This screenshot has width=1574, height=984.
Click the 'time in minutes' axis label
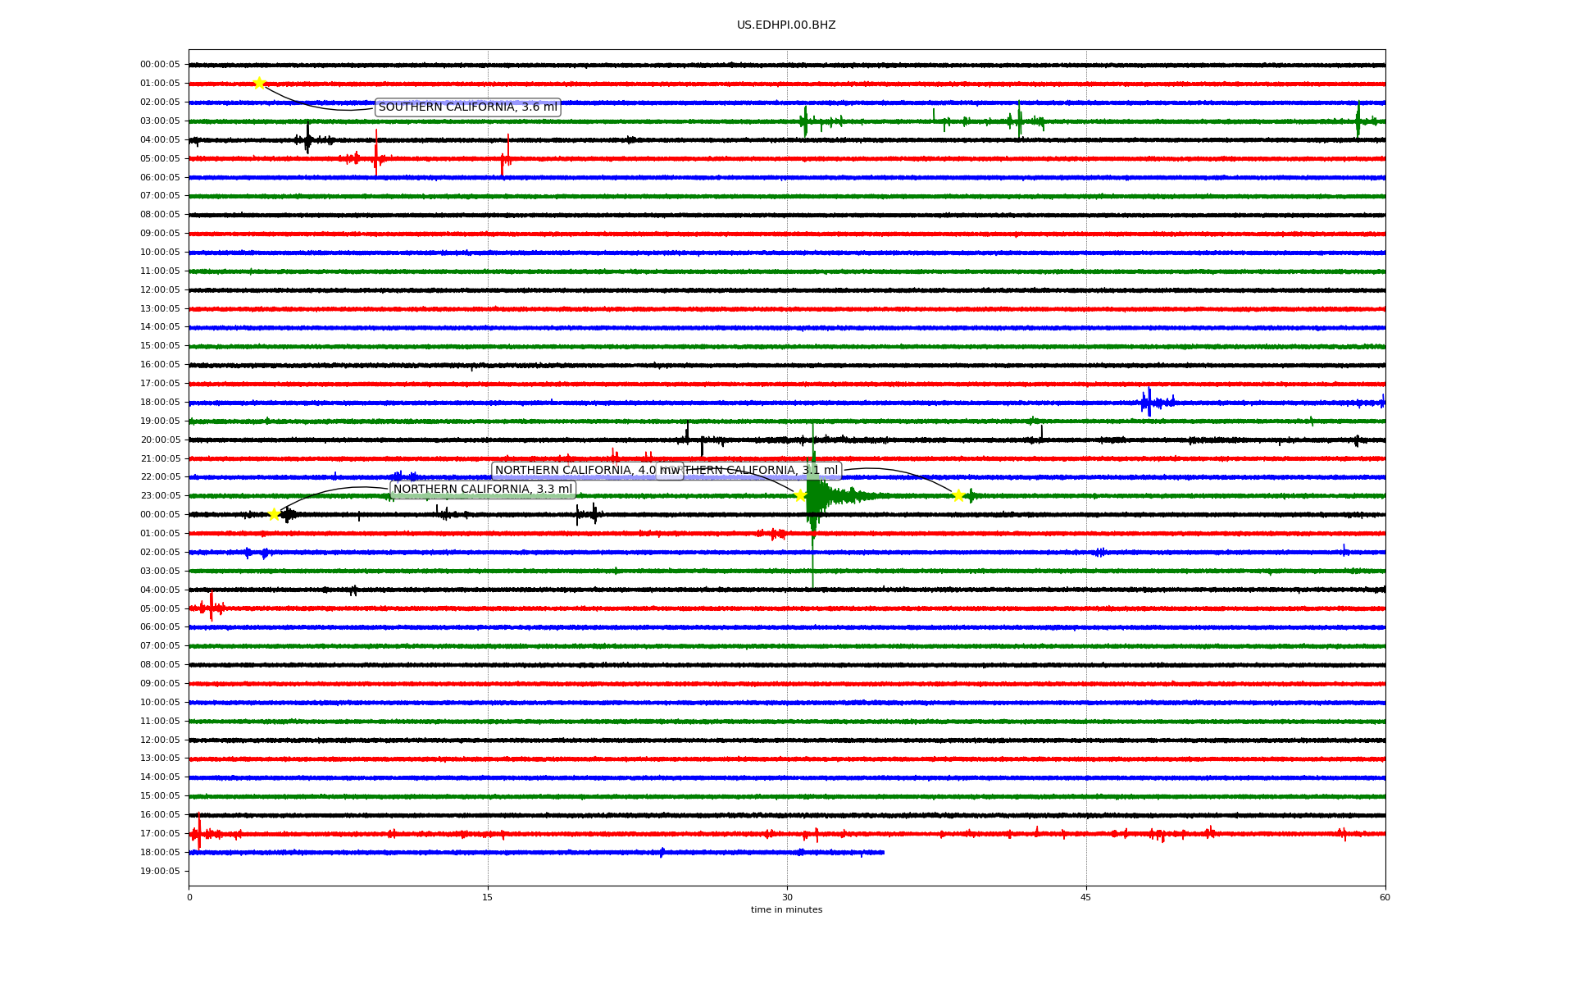pyautogui.click(x=786, y=909)
